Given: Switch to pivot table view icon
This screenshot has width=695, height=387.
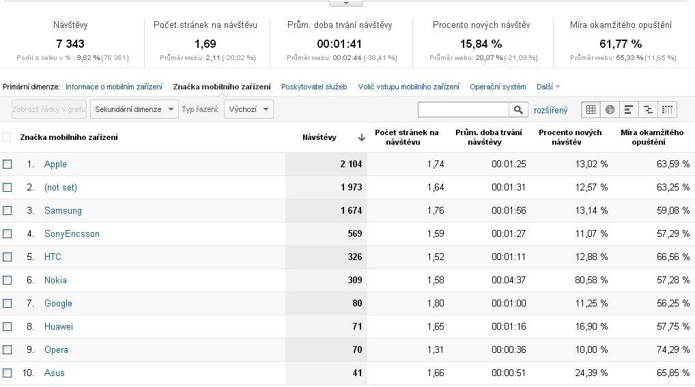Looking at the screenshot, I should point(667,109).
